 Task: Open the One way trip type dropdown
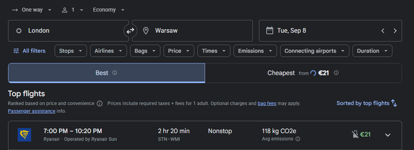click(32, 10)
